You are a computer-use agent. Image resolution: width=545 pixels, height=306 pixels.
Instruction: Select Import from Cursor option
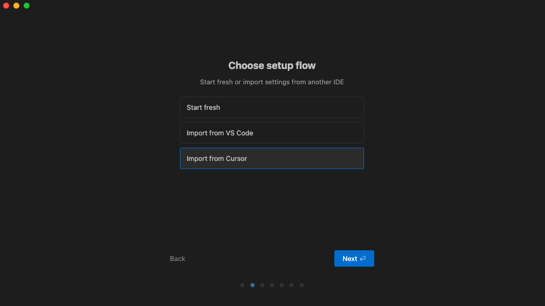coord(271,158)
